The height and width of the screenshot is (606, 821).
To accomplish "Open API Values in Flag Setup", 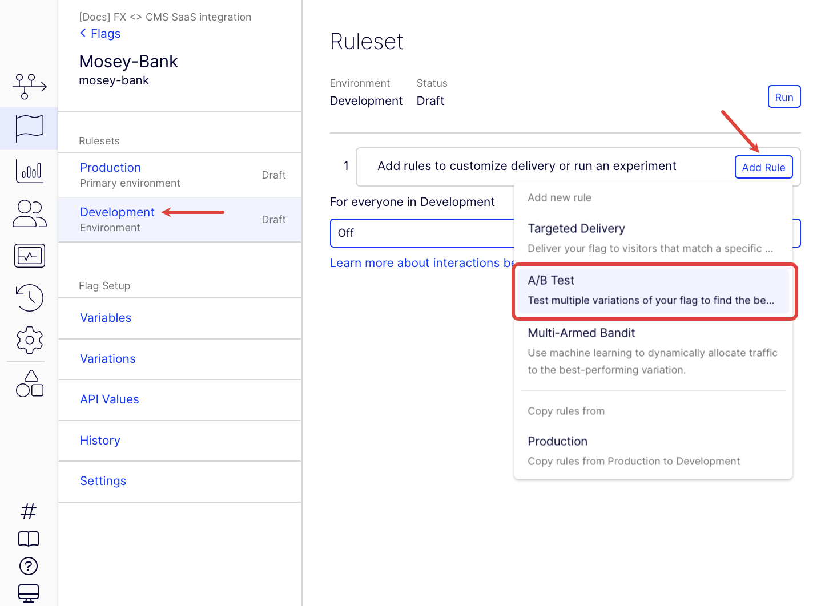I will [180, 399].
